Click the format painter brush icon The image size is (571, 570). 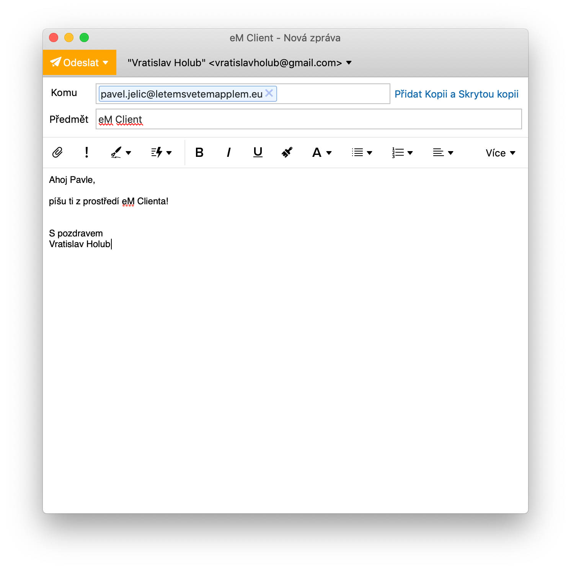pyautogui.click(x=287, y=153)
